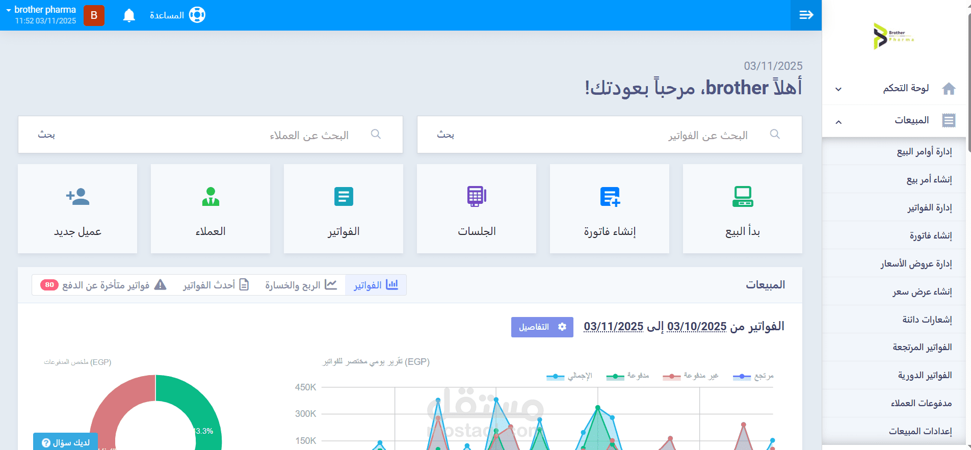Open إدارة الفواتير sidebar item
This screenshot has width=971, height=450.
point(894,207)
